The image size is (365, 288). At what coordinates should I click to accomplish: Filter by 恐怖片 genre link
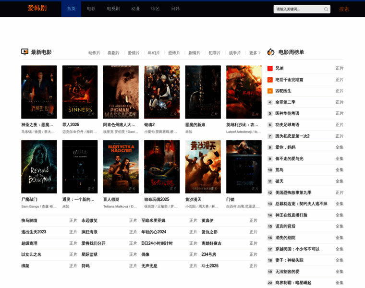coord(174,53)
